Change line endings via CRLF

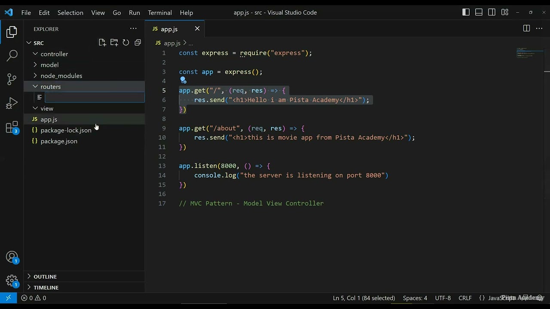pyautogui.click(x=465, y=298)
